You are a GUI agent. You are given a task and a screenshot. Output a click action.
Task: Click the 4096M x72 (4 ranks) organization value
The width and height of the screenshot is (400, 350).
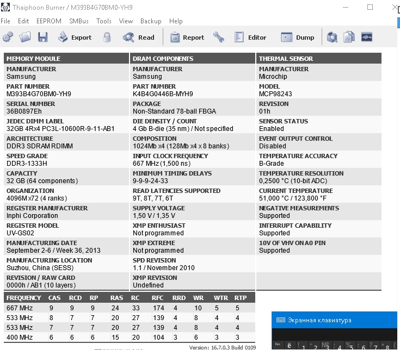click(x=37, y=198)
